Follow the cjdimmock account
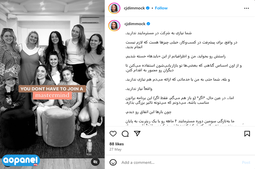 point(161,8)
